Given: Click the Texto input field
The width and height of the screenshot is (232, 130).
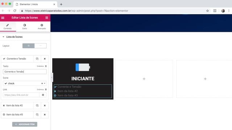Looking at the screenshot, I should point(25,71).
